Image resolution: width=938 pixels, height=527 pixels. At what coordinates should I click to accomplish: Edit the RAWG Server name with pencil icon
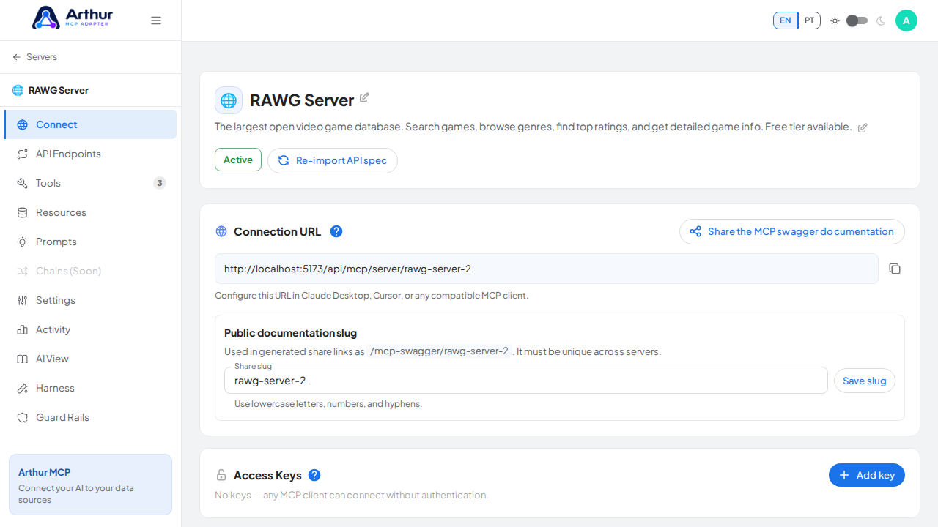tap(364, 97)
